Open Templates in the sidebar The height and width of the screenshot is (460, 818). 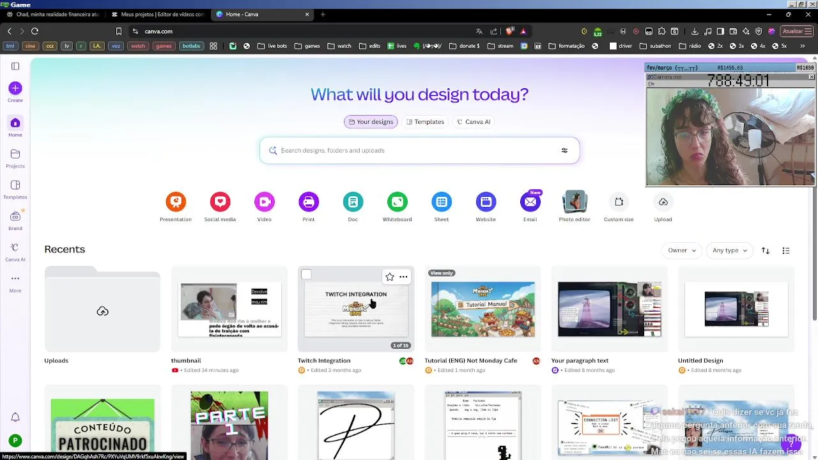pyautogui.click(x=15, y=189)
